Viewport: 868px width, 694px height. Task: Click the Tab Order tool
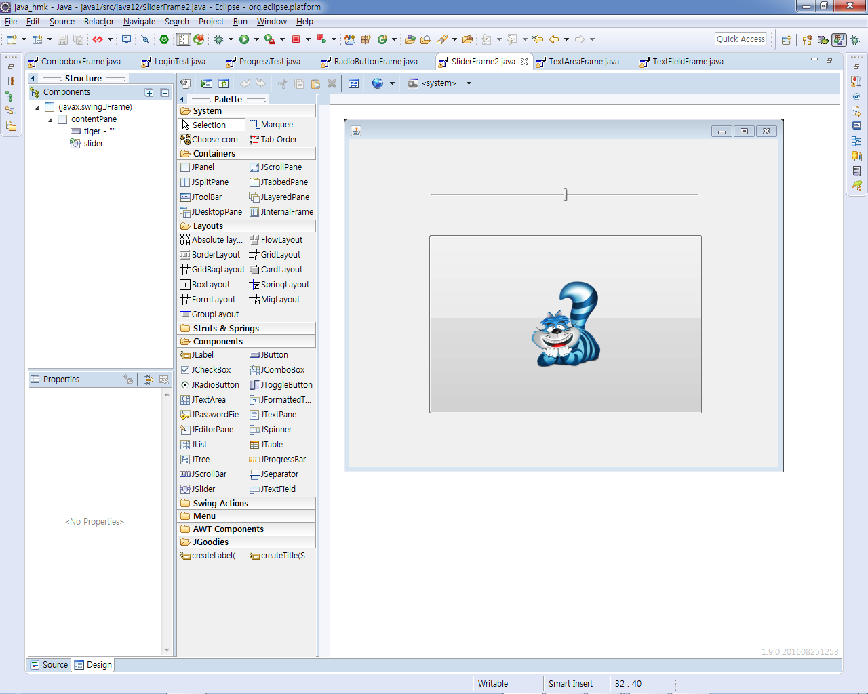coord(273,140)
